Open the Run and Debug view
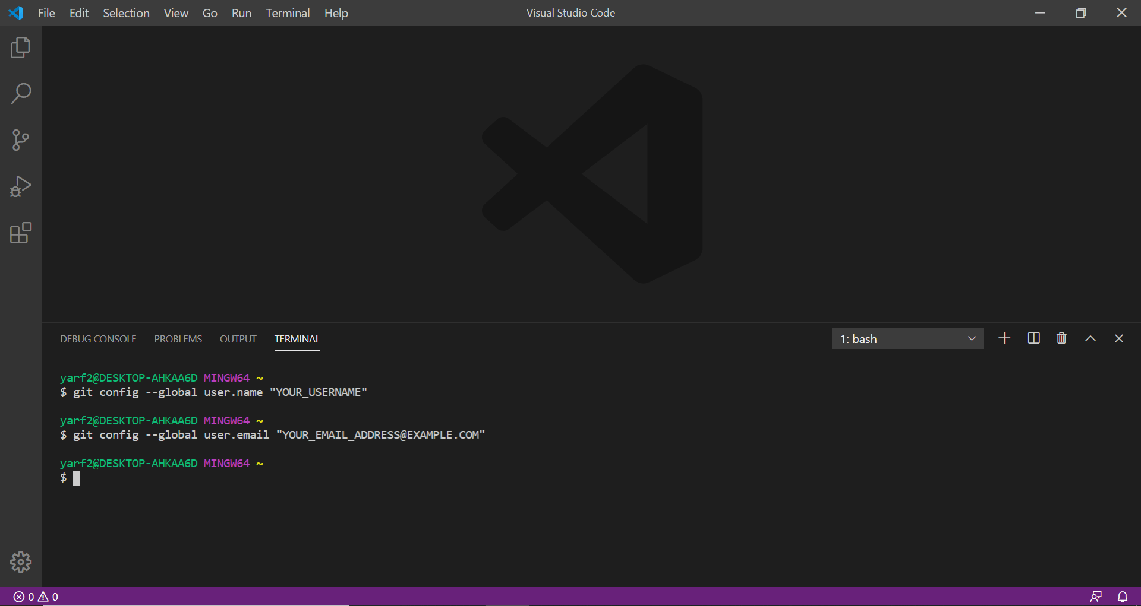Viewport: 1141px width, 606px height. click(21, 186)
